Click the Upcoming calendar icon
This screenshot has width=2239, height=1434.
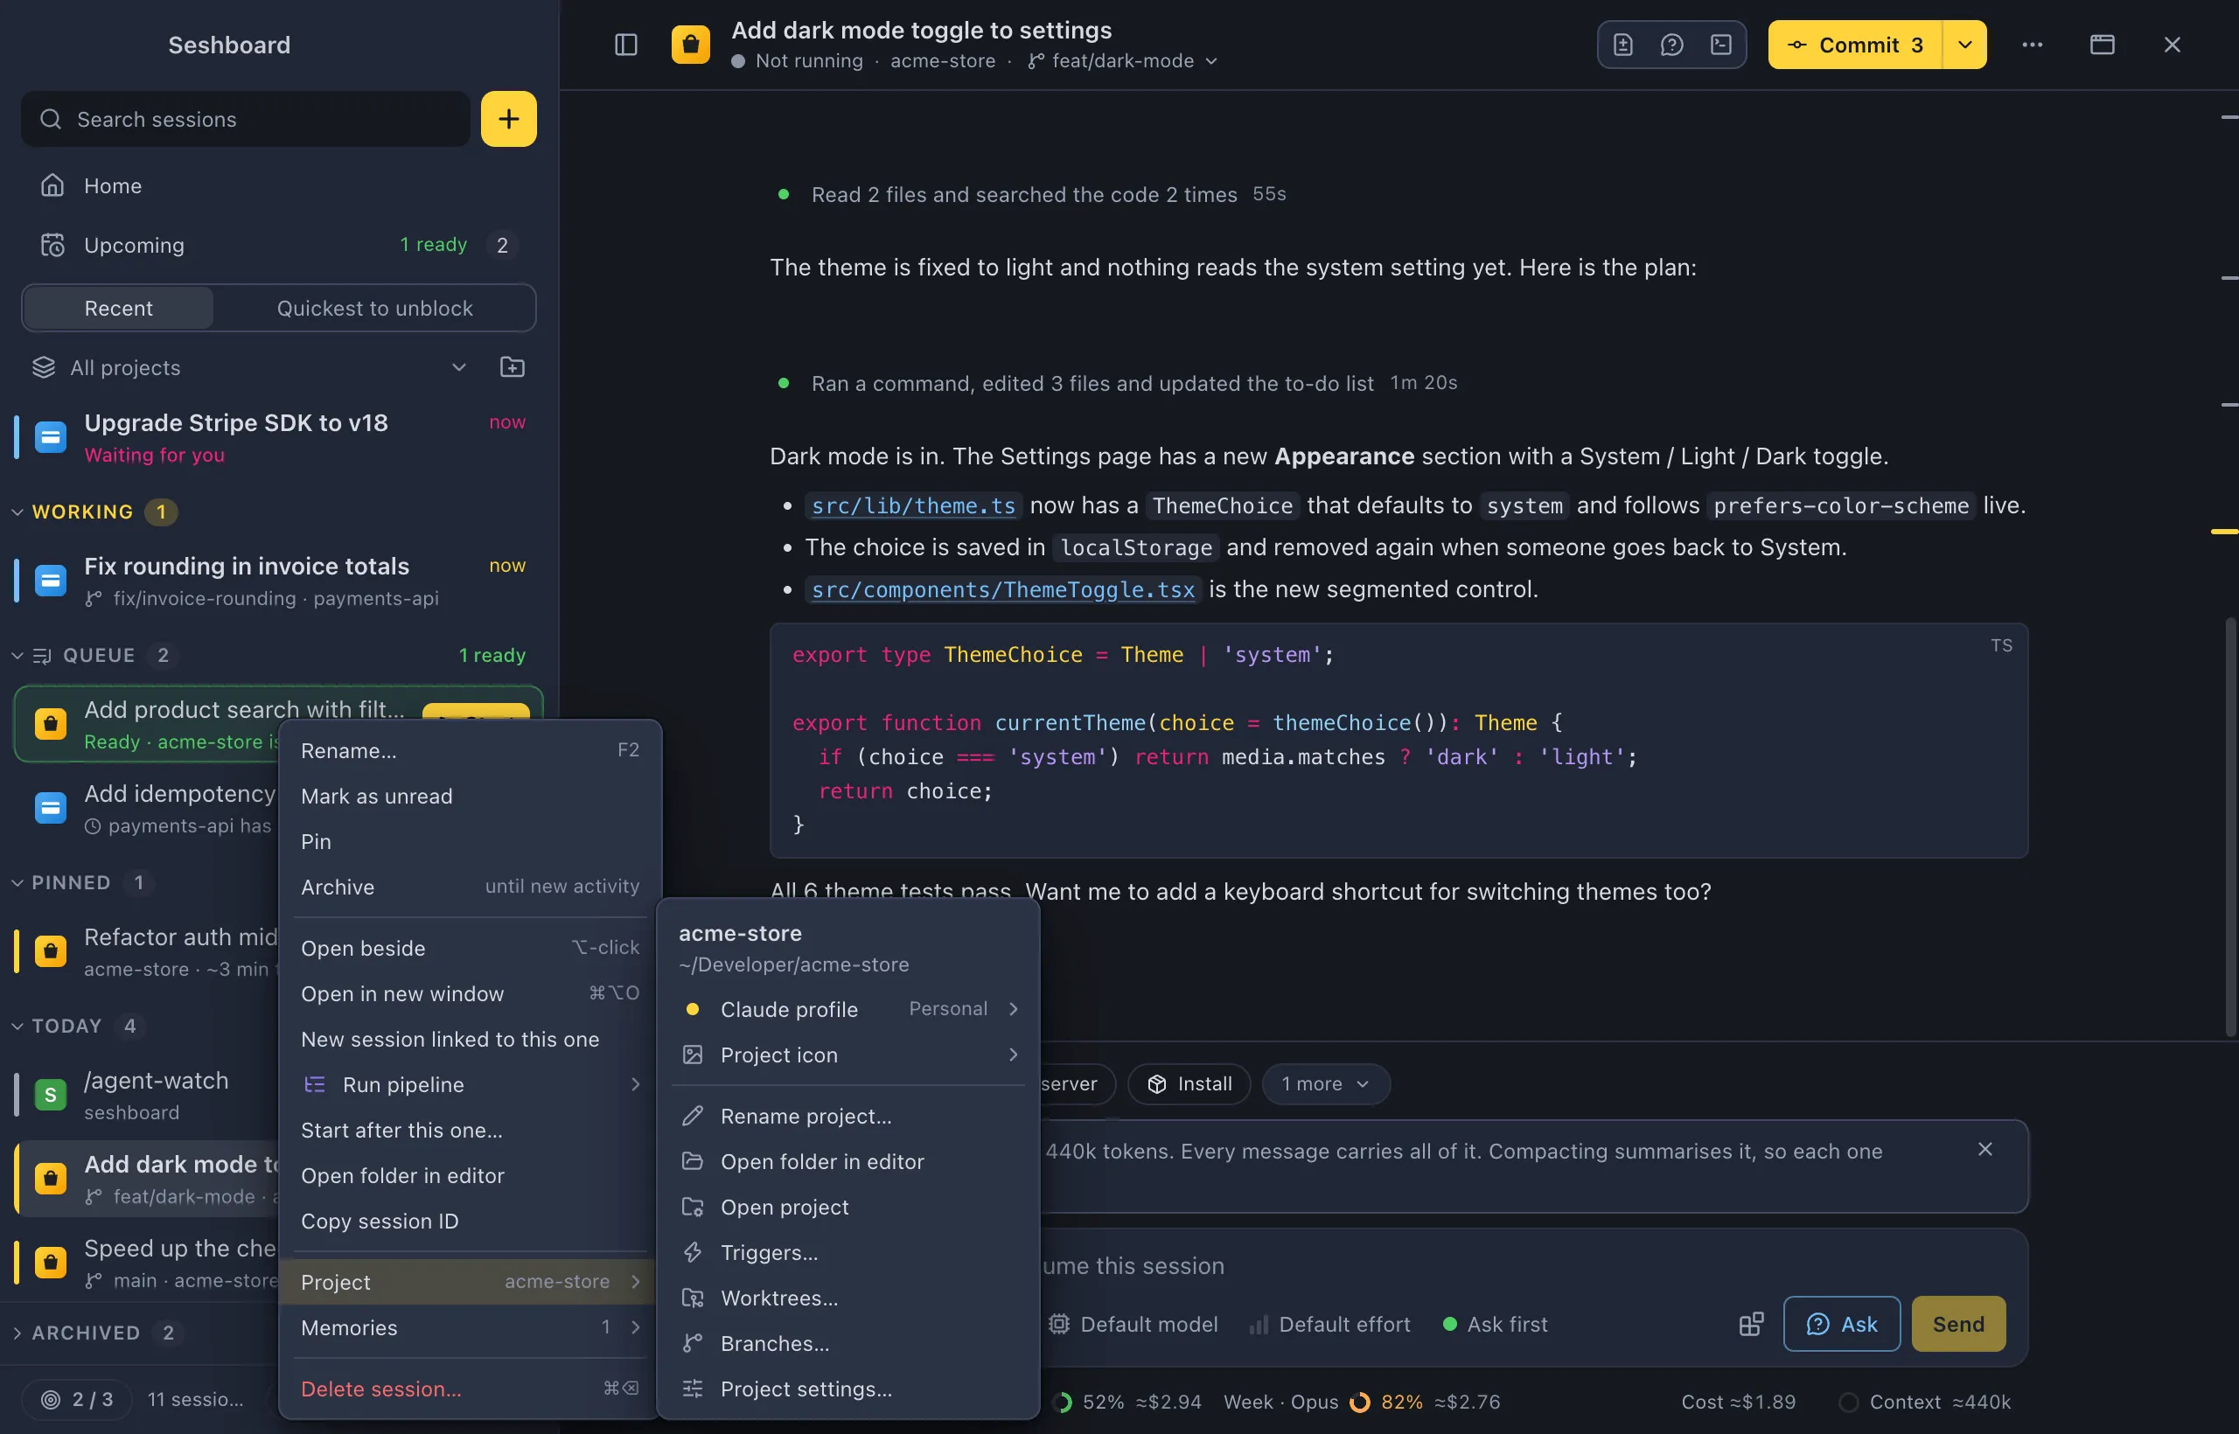pos(52,245)
